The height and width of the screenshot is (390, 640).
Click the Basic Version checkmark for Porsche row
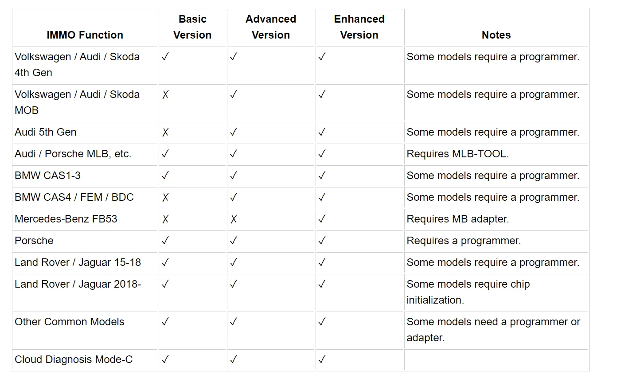[165, 241]
